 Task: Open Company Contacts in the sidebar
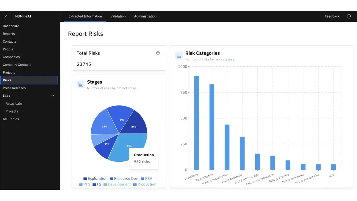click(17, 65)
